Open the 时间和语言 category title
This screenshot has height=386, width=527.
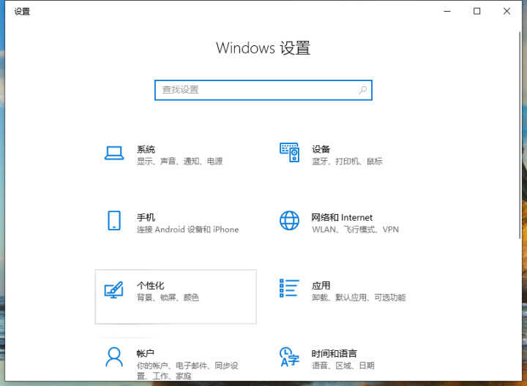[x=334, y=353]
